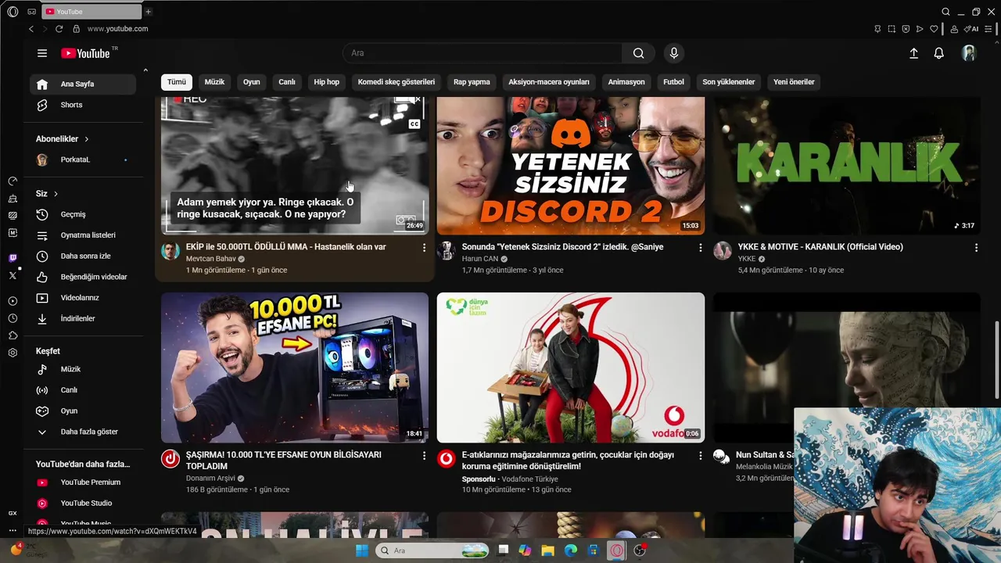Open the ad blocker shield icon
Image resolution: width=1001 pixels, height=563 pixels.
(x=906, y=29)
